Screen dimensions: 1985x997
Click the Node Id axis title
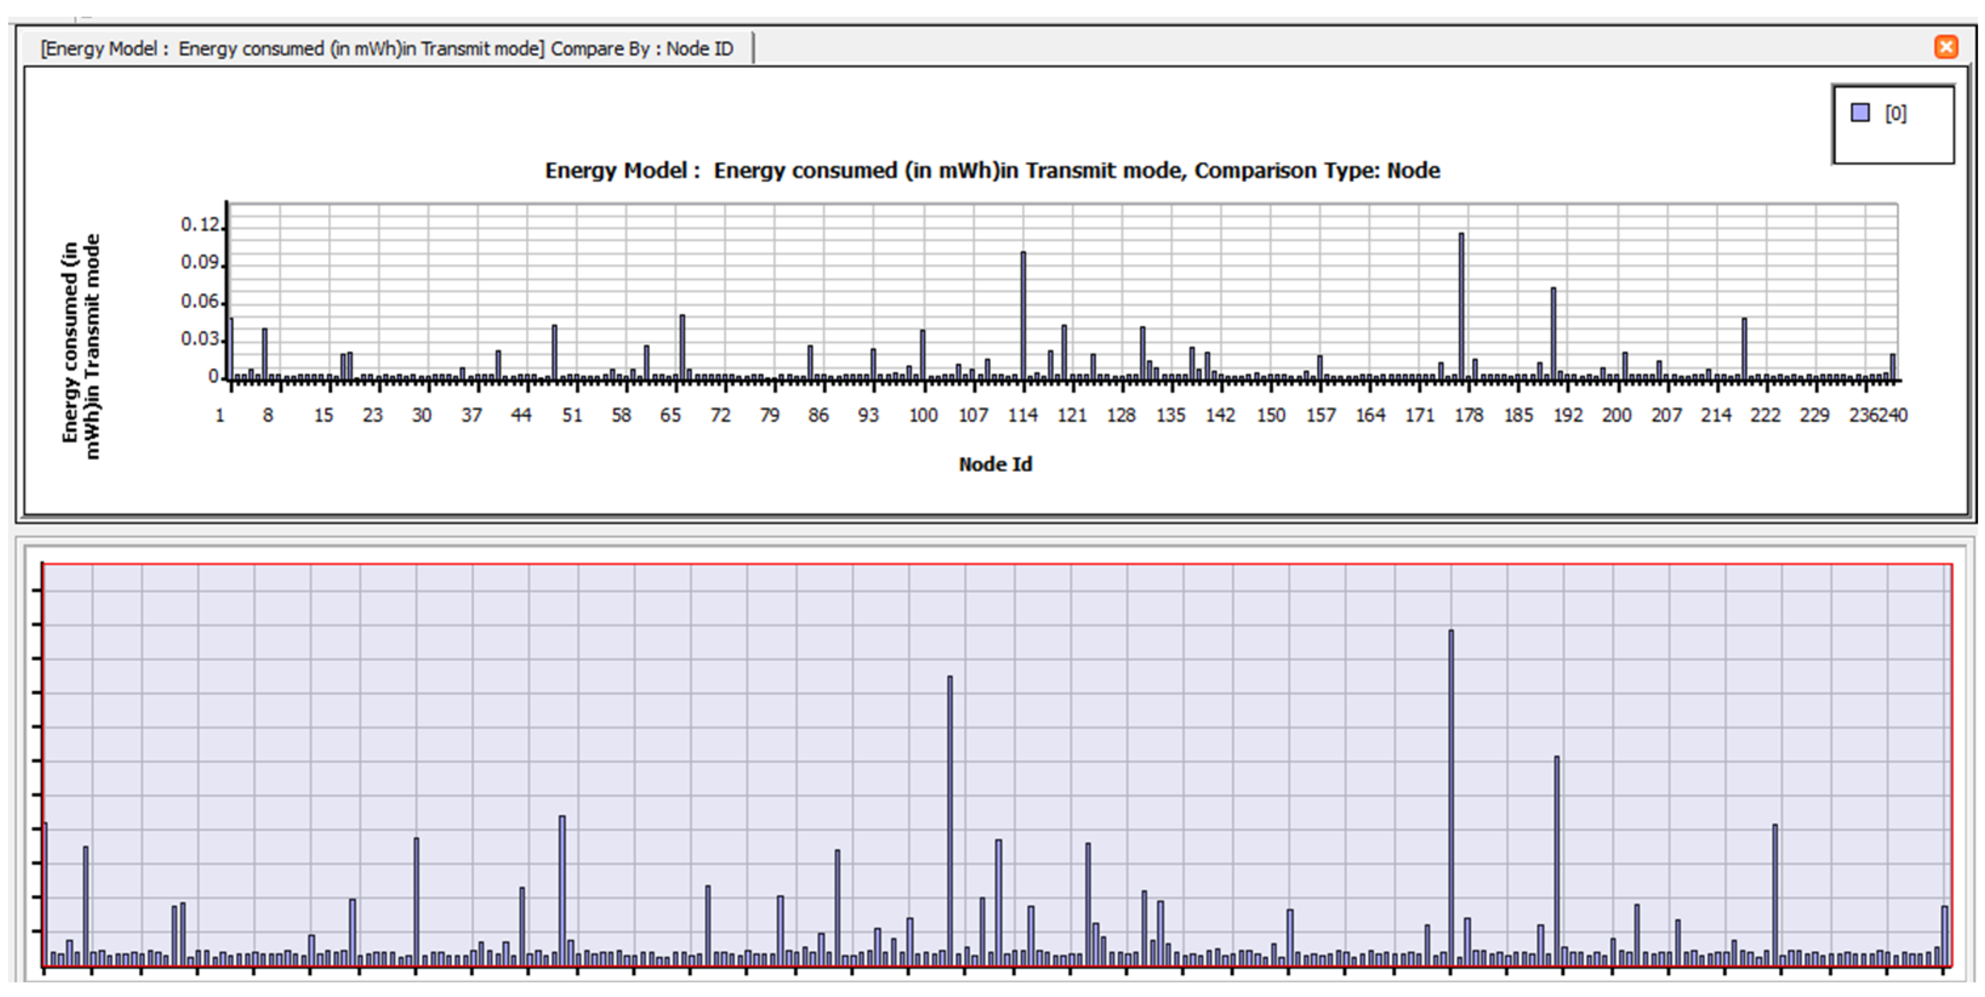[x=995, y=464]
